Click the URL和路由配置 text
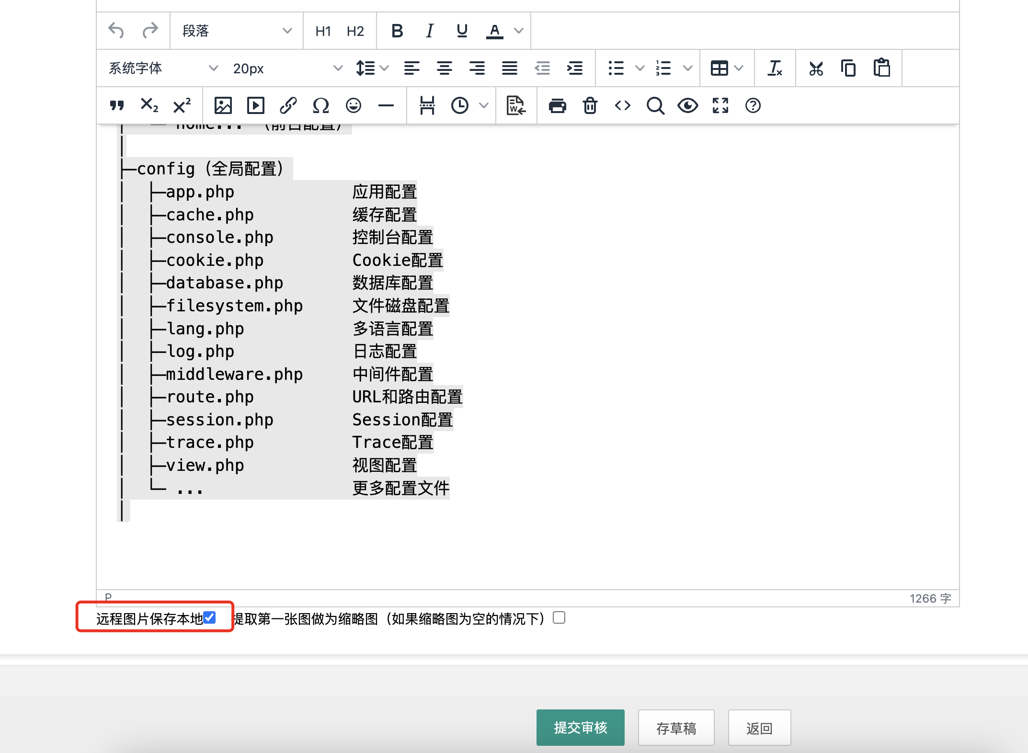 pyautogui.click(x=407, y=397)
